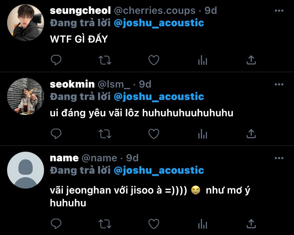The width and height of the screenshot is (294, 235).
Task: Retweet seokmin's tweet
Action: click(105, 134)
